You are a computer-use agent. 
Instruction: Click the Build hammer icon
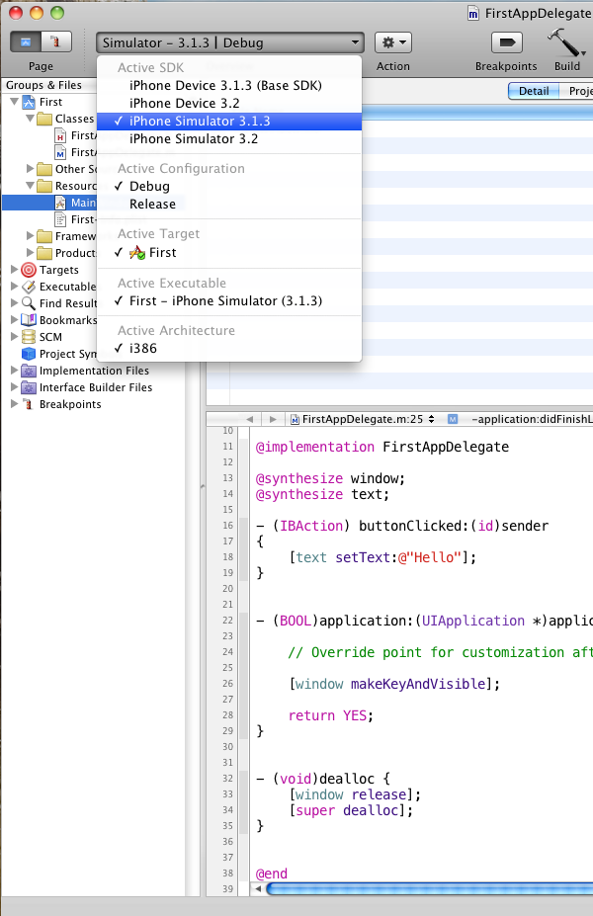pyautogui.click(x=565, y=42)
